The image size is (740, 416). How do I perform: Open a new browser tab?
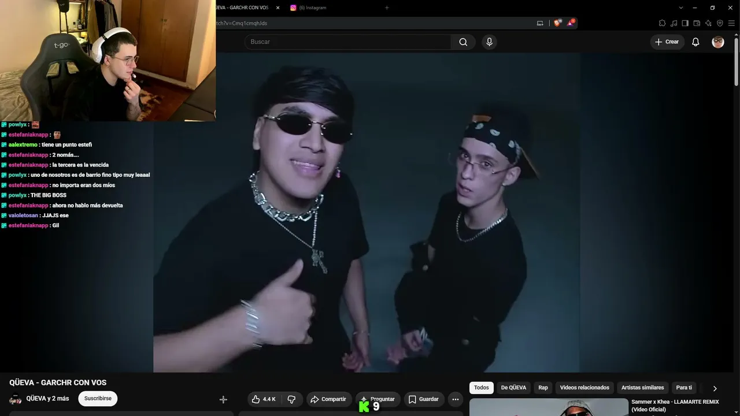[x=387, y=8]
